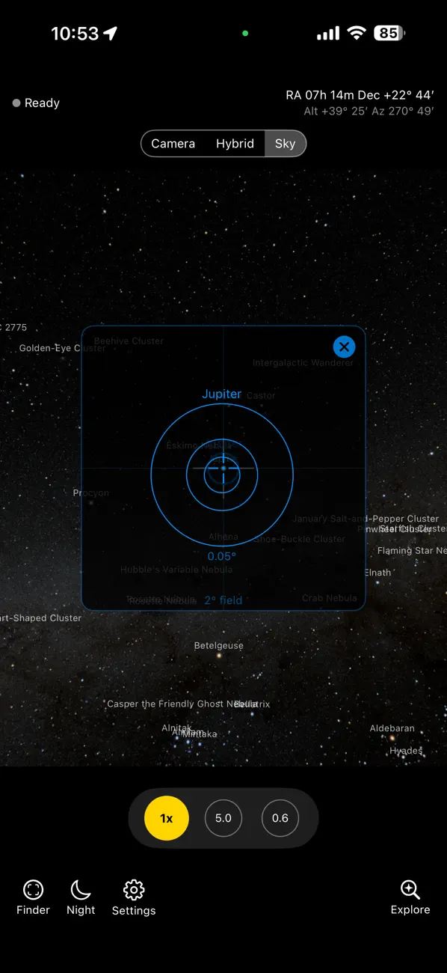Select Elnath star label

[x=377, y=573]
